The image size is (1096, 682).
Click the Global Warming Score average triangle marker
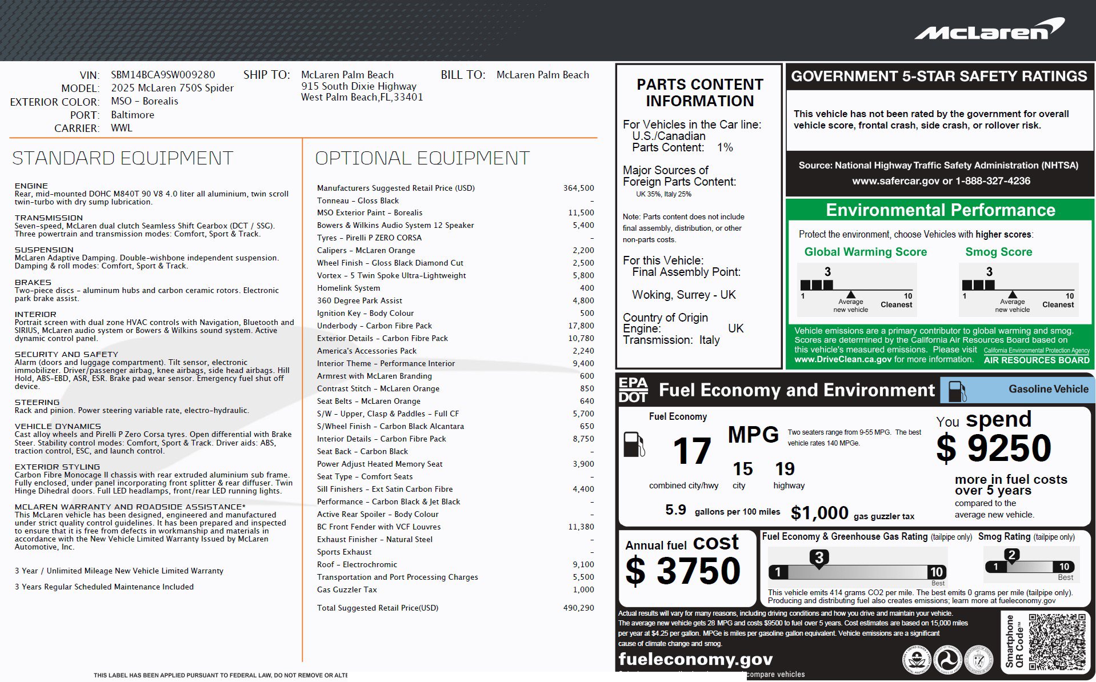(850, 294)
